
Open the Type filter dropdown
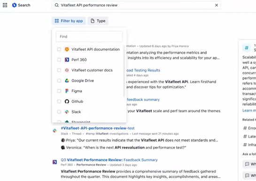[x=98, y=21]
